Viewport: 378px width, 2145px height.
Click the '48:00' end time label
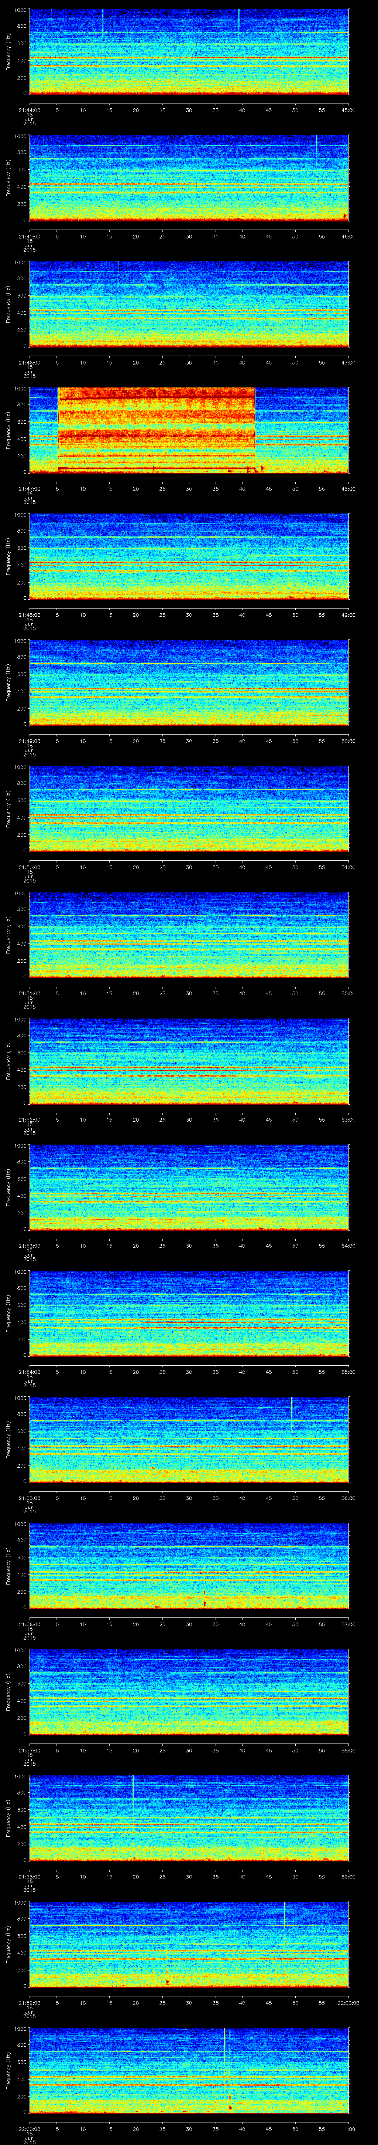pos(348,489)
